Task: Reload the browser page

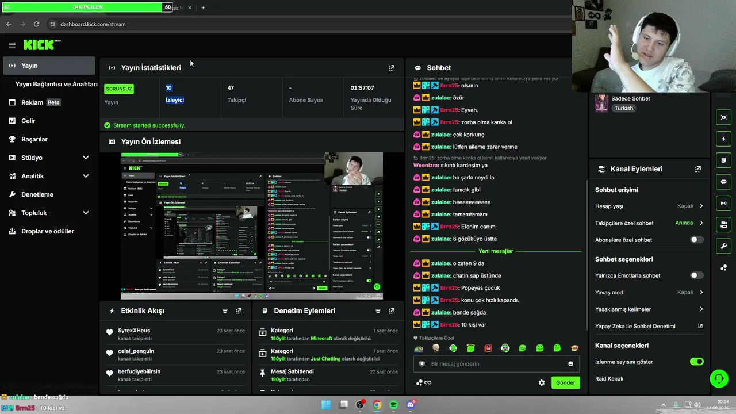Action: 36,24
